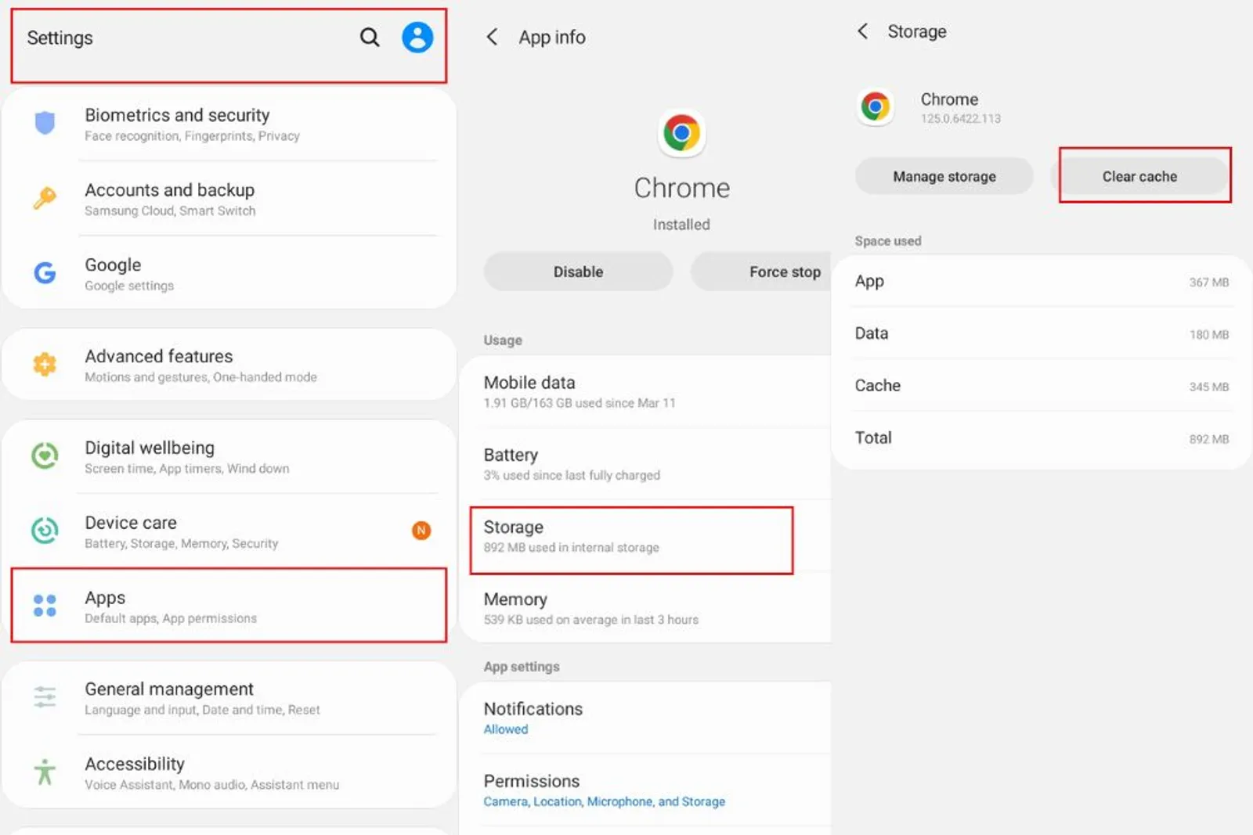
Task: Tap the 'Usage' section label
Action: click(503, 340)
